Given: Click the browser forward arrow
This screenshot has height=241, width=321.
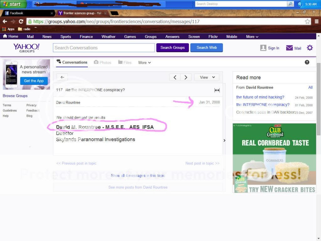Looking at the screenshot, I should (x=13, y=21).
